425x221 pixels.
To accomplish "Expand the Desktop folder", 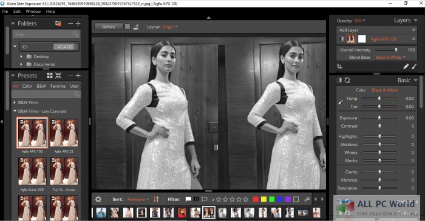I will [x=21, y=56].
